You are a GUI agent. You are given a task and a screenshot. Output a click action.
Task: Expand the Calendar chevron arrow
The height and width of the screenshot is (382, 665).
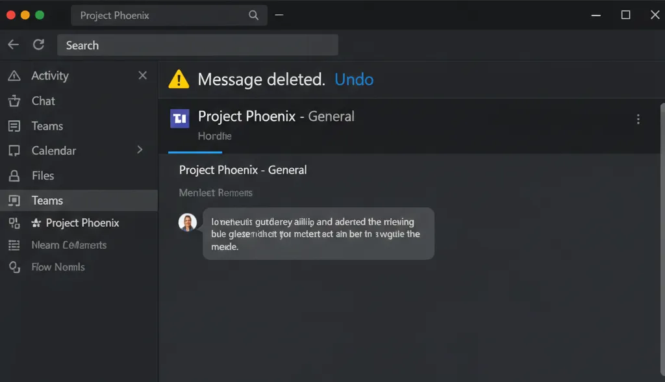click(x=140, y=150)
